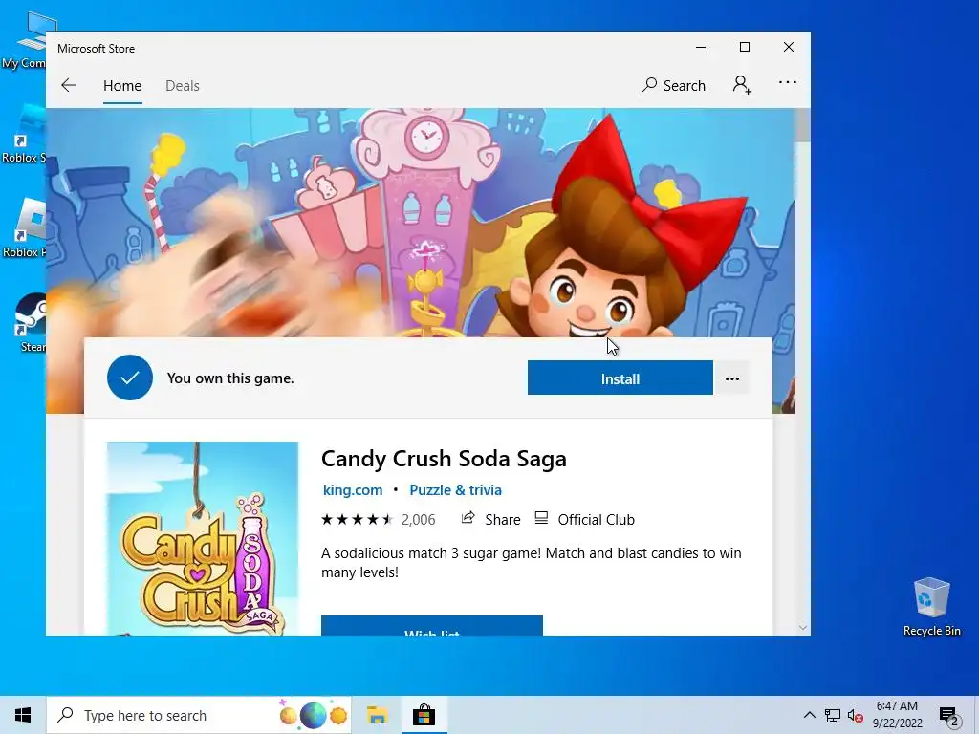Click the search highlights icons in taskbar search

314,715
